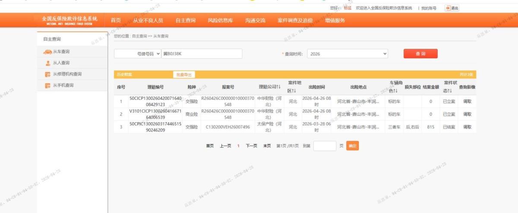This screenshot has height=213, width=518.
Task: Click 后,右后 damage location cell
Action: coord(412,127)
